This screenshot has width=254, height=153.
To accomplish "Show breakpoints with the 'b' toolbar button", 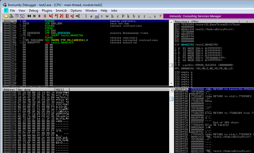I will pyautogui.click(x=134, y=16).
